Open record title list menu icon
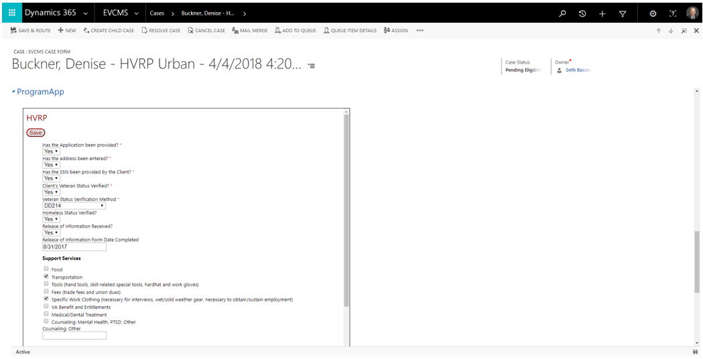Image resolution: width=703 pixels, height=359 pixels. (311, 66)
